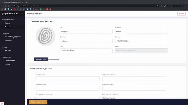Click the ПЕРСОНАЛЬНЫЕ ДАННЫЕ heading
The image size is (188, 105).
point(41,69)
